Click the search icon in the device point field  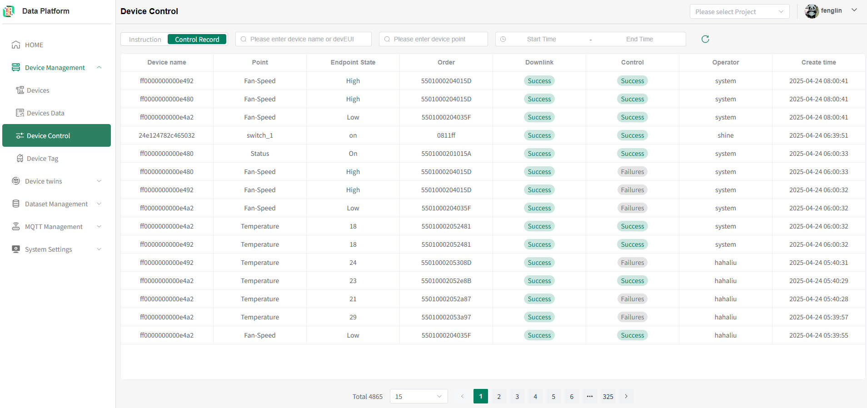(x=387, y=39)
